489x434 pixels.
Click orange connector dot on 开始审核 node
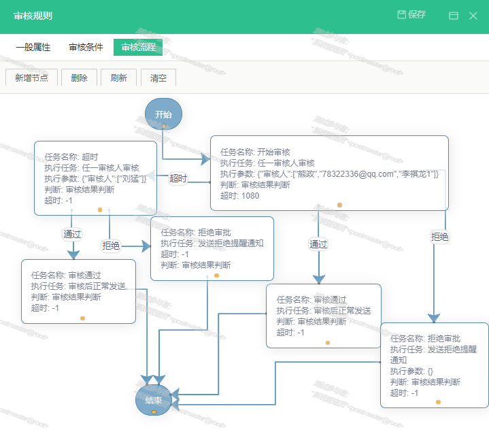(x=339, y=205)
